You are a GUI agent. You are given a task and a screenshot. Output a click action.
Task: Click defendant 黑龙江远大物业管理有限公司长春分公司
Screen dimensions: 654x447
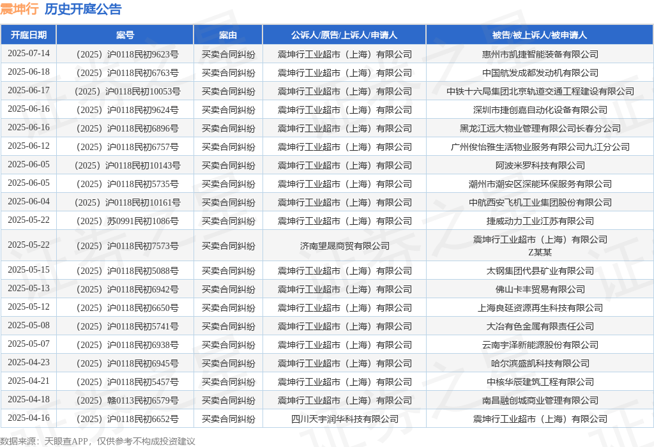540,128
